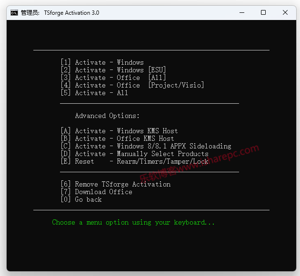This screenshot has width=300, height=276.
Task: Select '[E] Reset - Rearm/Timers/Tamper/Lock' line
Action: pos(134,161)
